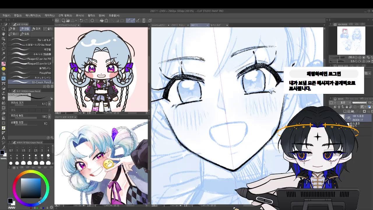Open brush density dynamics button
The width and height of the screenshot is (373, 210).
[50, 116]
